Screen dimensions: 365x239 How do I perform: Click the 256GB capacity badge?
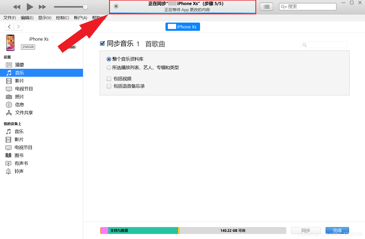(28, 47)
